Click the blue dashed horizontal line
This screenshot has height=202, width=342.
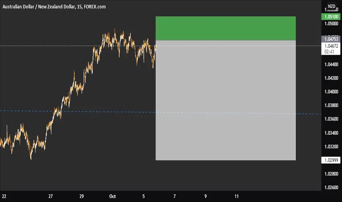point(73,111)
